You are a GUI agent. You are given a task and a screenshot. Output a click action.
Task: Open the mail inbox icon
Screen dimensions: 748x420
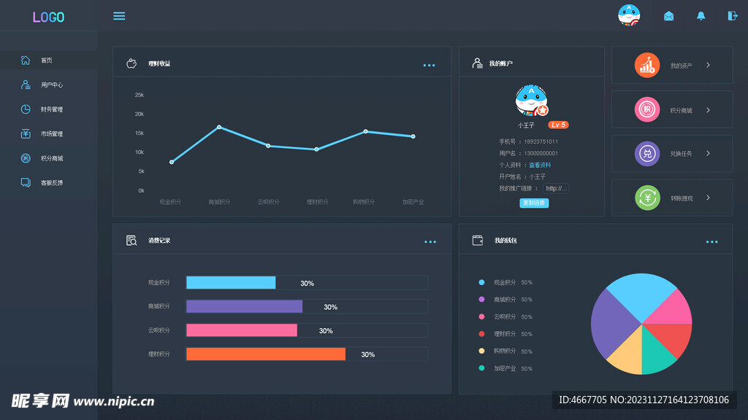[668, 16]
